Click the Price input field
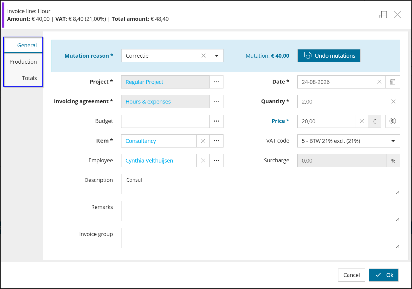The height and width of the screenshot is (289, 412). [326, 121]
